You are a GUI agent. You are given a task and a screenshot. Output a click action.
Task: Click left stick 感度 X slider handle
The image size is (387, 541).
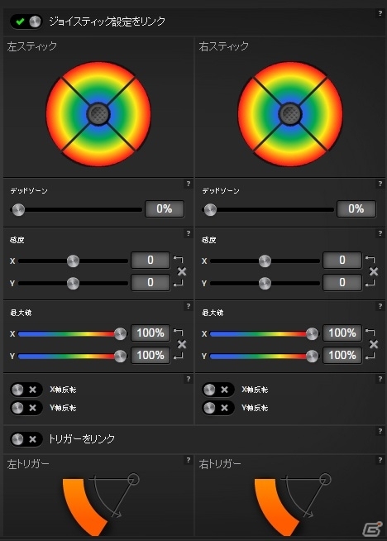[x=73, y=261]
